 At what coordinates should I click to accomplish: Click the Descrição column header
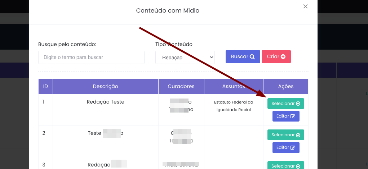[x=105, y=86]
